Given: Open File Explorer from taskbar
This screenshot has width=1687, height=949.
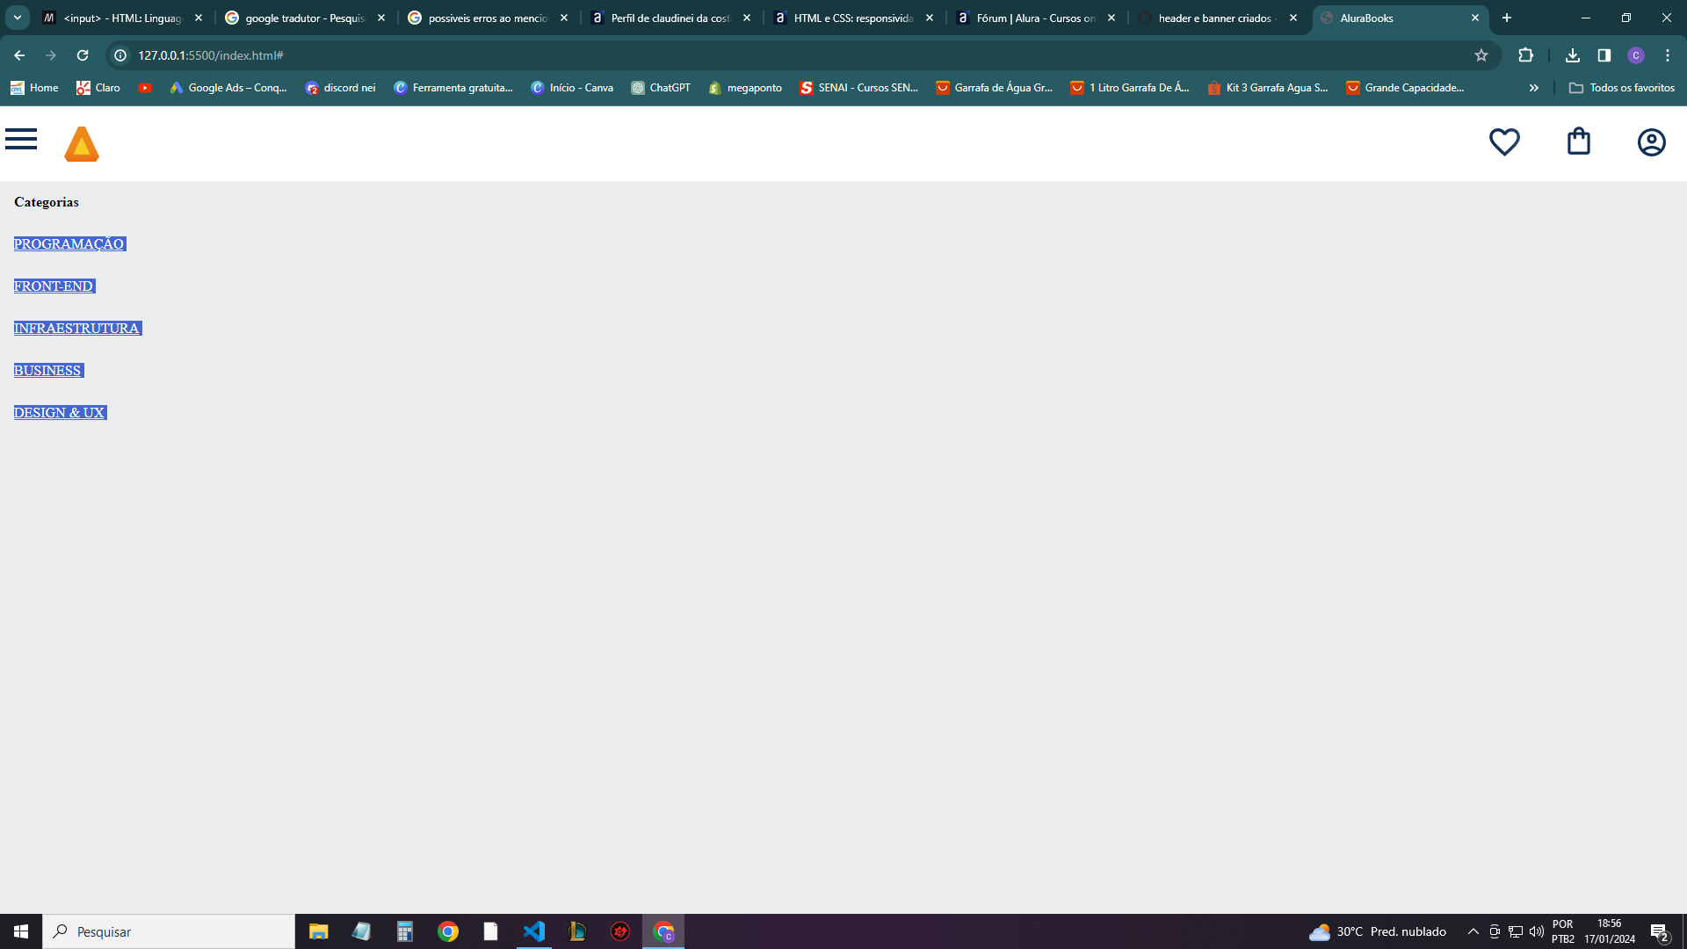Looking at the screenshot, I should coord(318,931).
